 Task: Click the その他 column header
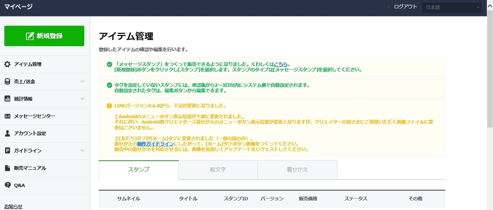pyautogui.click(x=415, y=199)
